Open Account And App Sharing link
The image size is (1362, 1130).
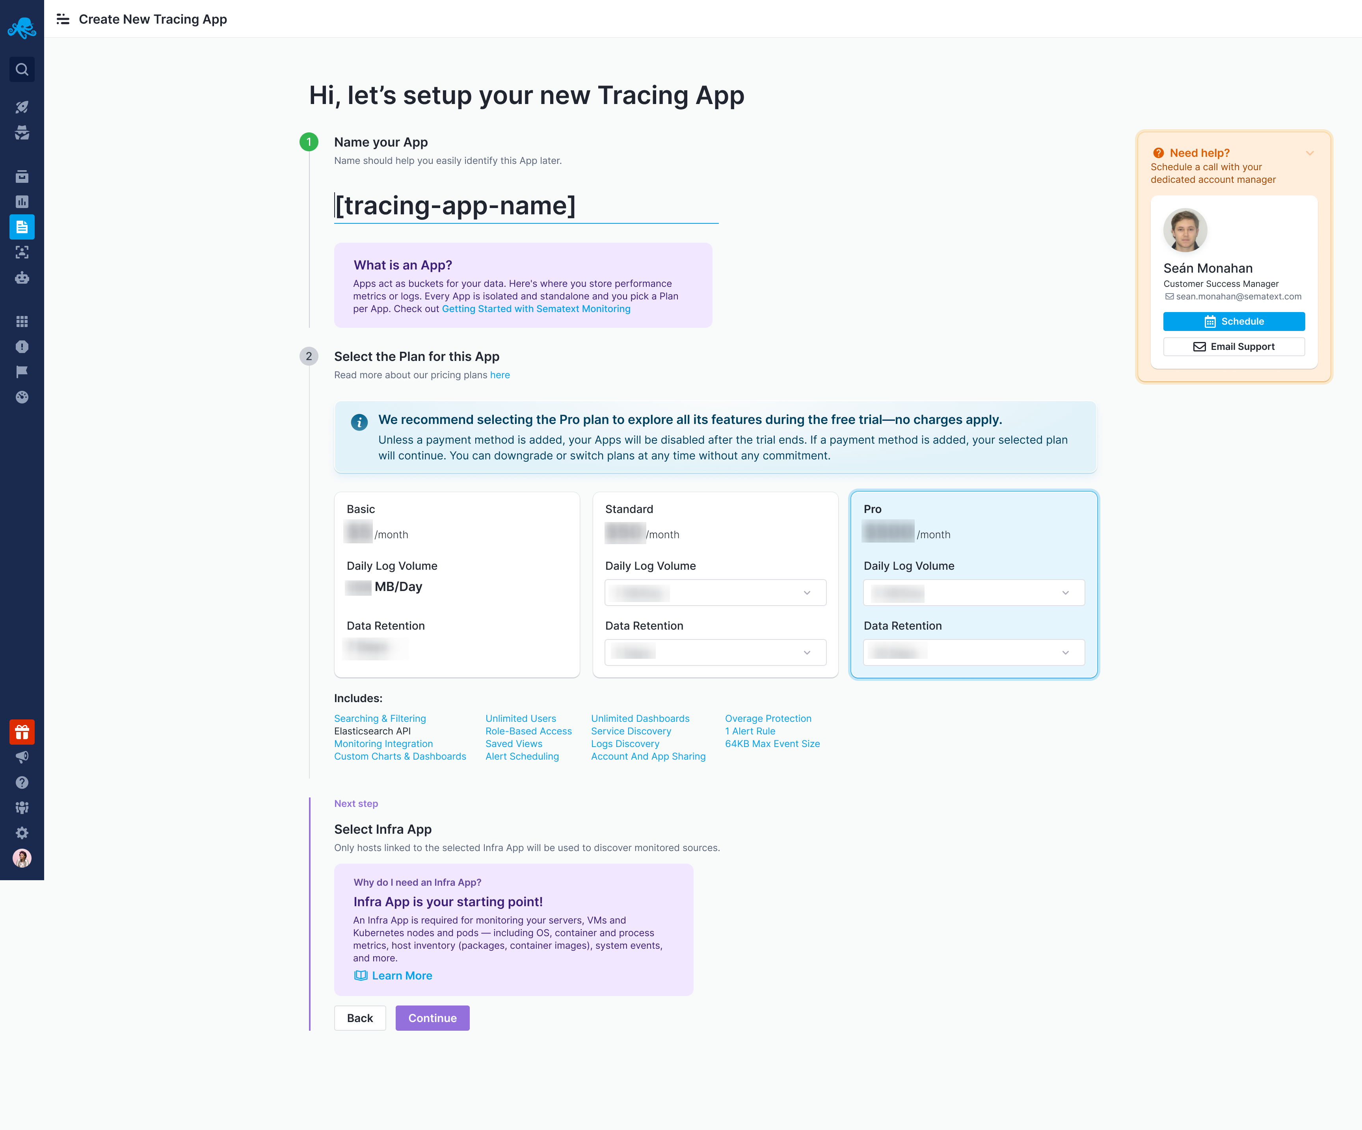click(x=649, y=756)
